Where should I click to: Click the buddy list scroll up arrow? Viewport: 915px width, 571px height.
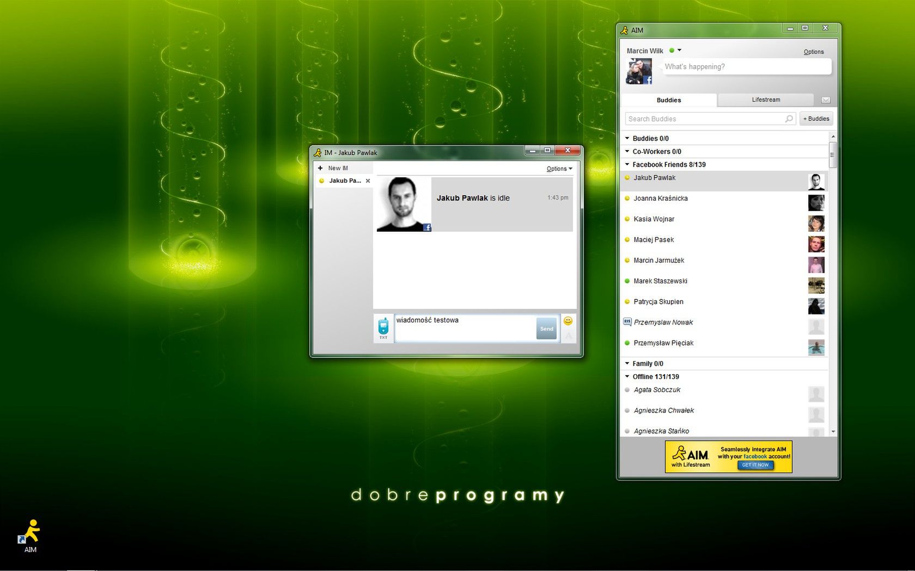pyautogui.click(x=833, y=136)
